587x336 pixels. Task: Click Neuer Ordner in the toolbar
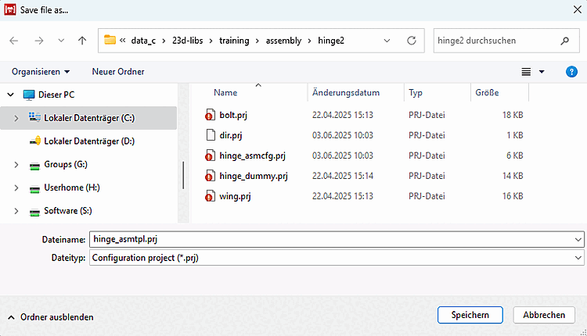pyautogui.click(x=118, y=72)
